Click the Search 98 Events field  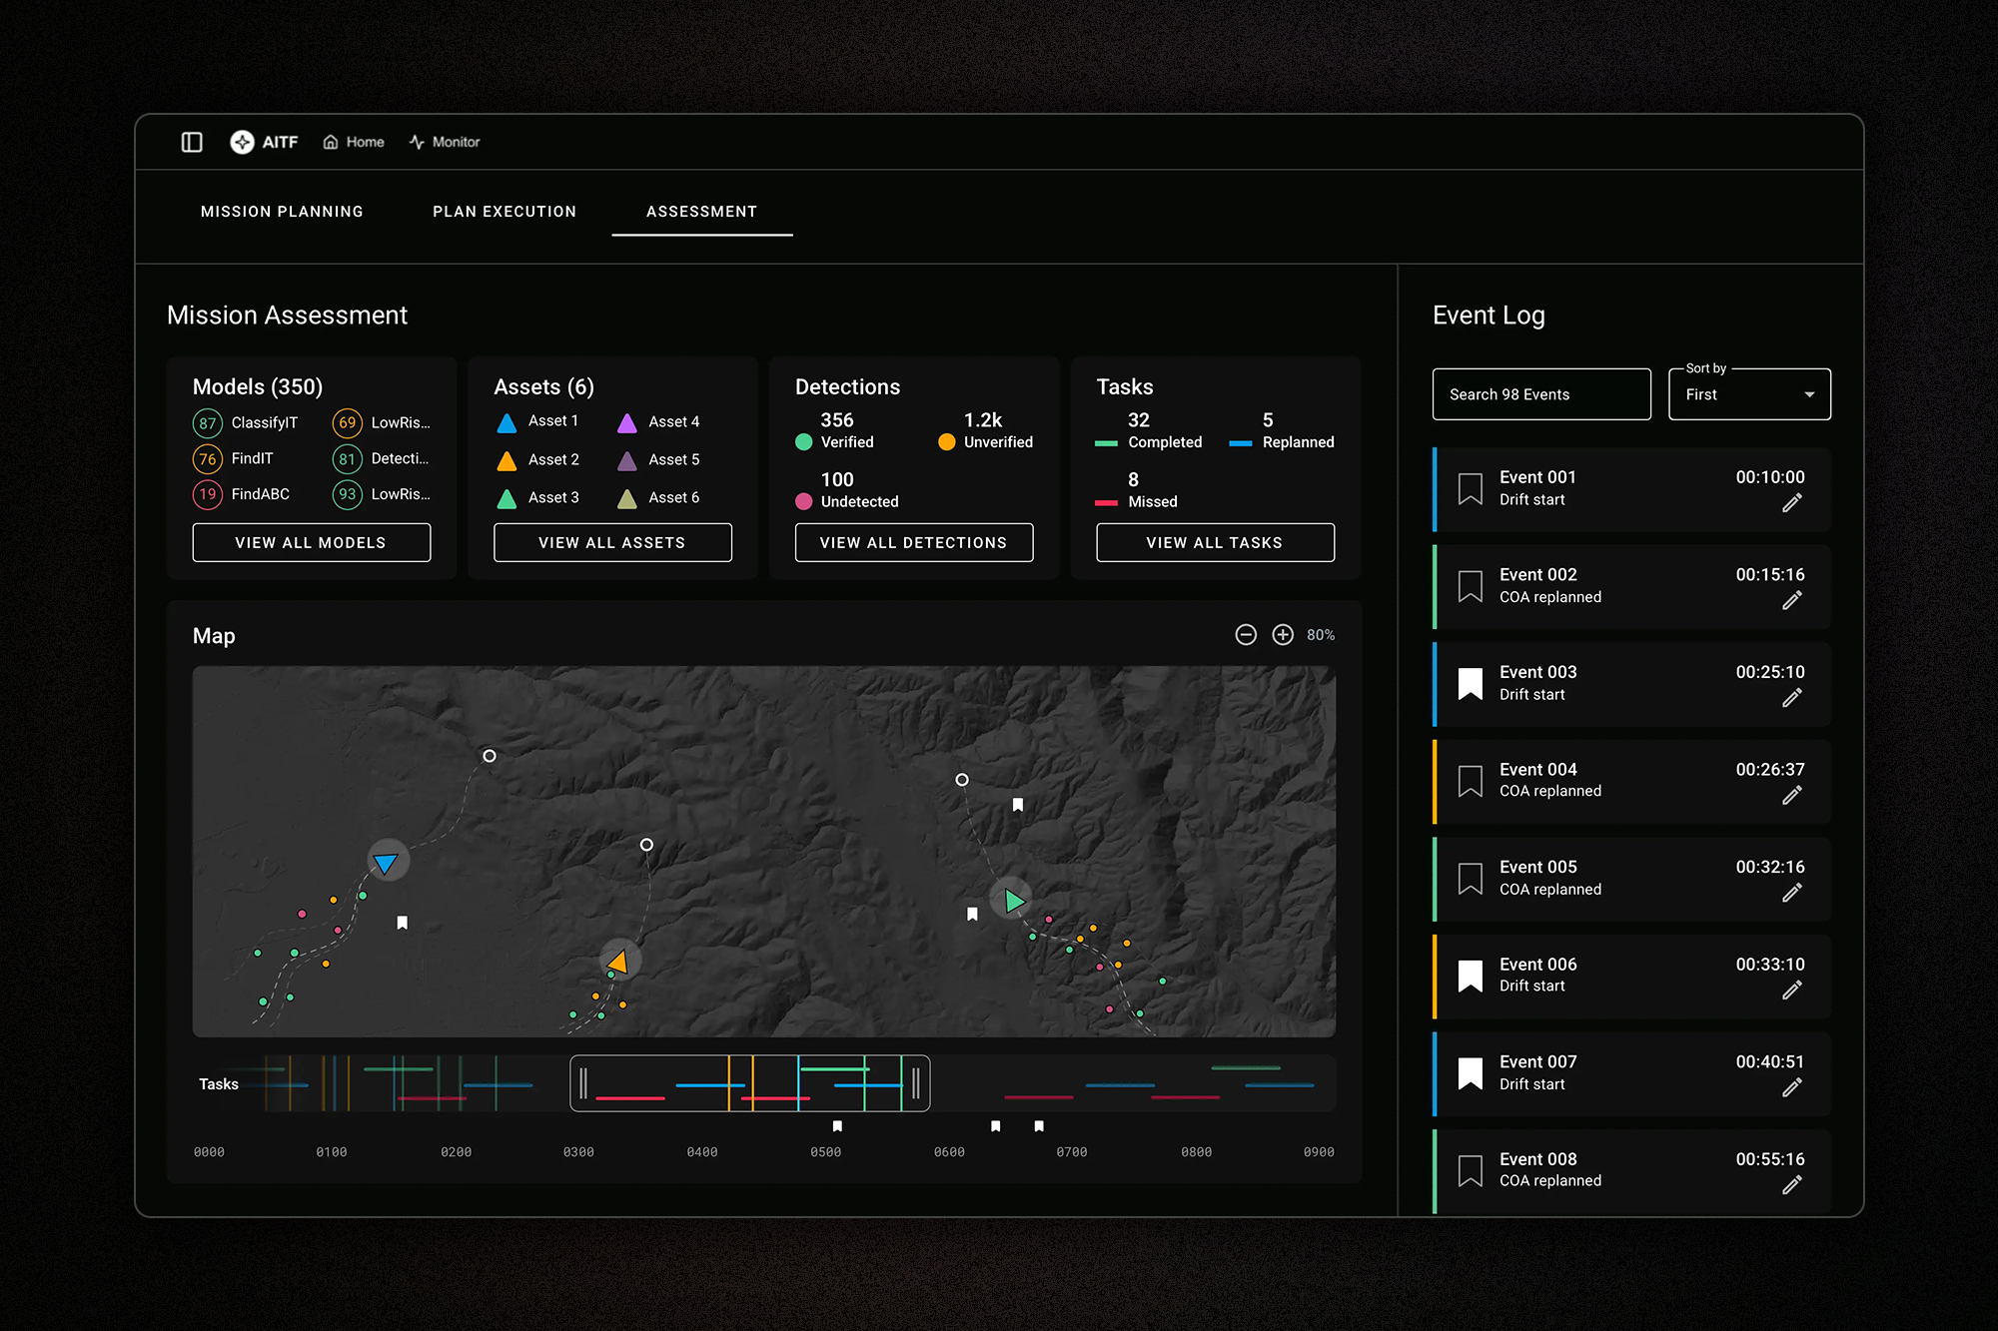pyautogui.click(x=1540, y=394)
